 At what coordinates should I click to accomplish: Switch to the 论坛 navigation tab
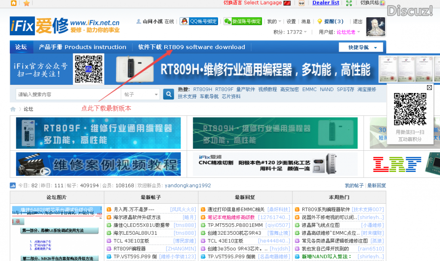(21, 47)
